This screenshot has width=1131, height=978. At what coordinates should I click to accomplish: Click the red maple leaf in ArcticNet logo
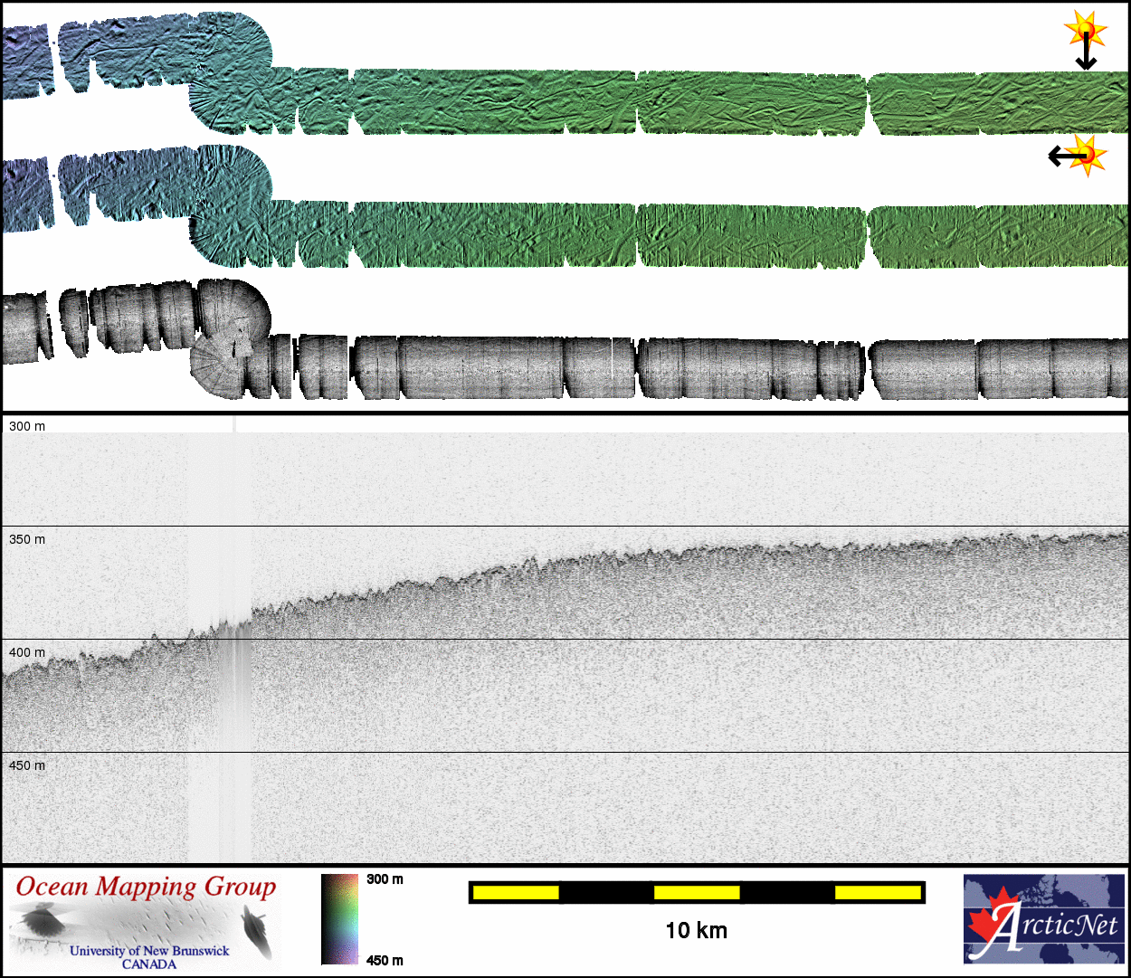990,921
